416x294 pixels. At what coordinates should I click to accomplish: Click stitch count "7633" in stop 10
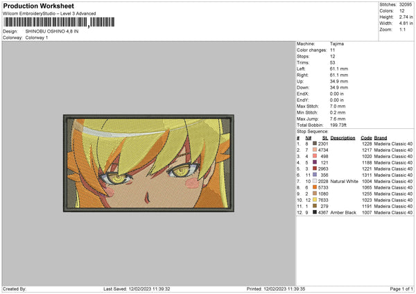[x=323, y=200]
